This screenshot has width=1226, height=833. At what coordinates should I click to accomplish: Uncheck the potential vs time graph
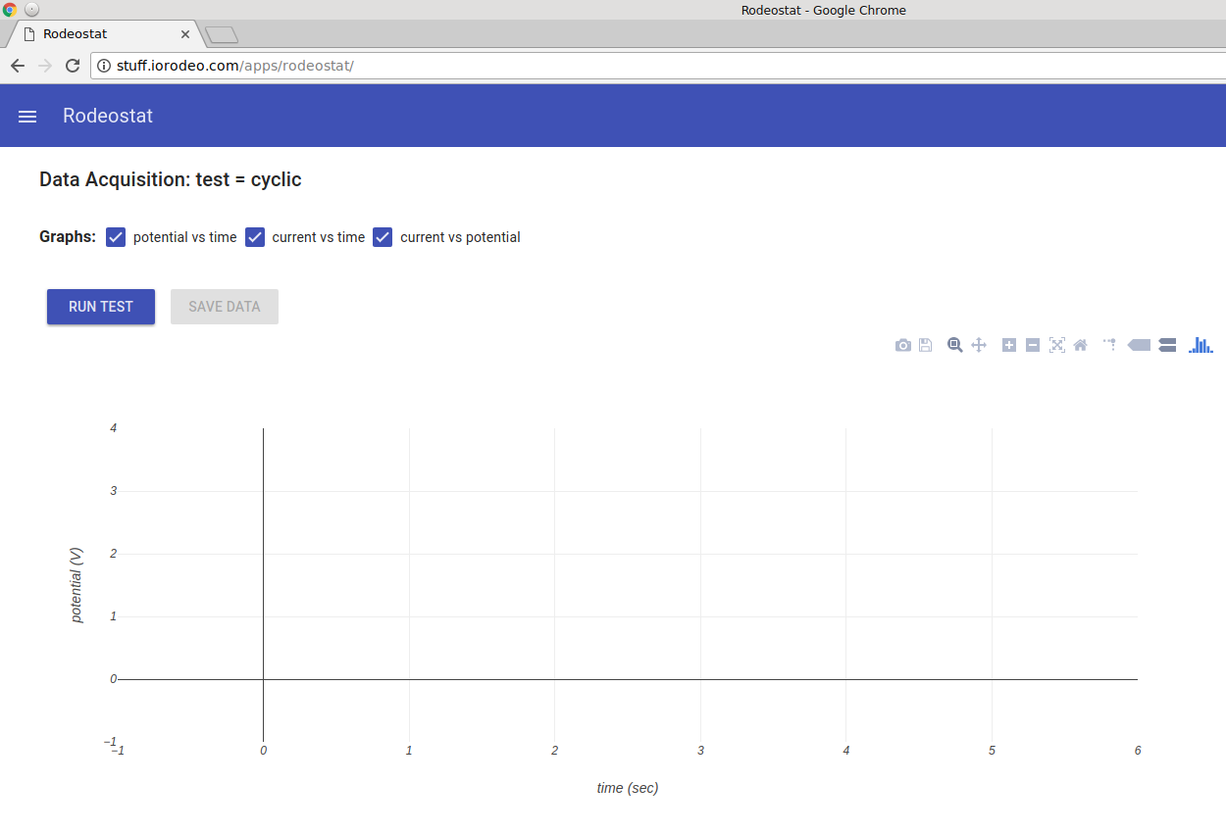tap(116, 236)
